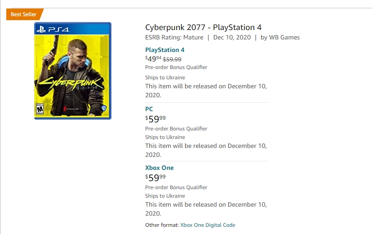
Task: Click the WB Games shield logo on cover
Action: (x=104, y=108)
